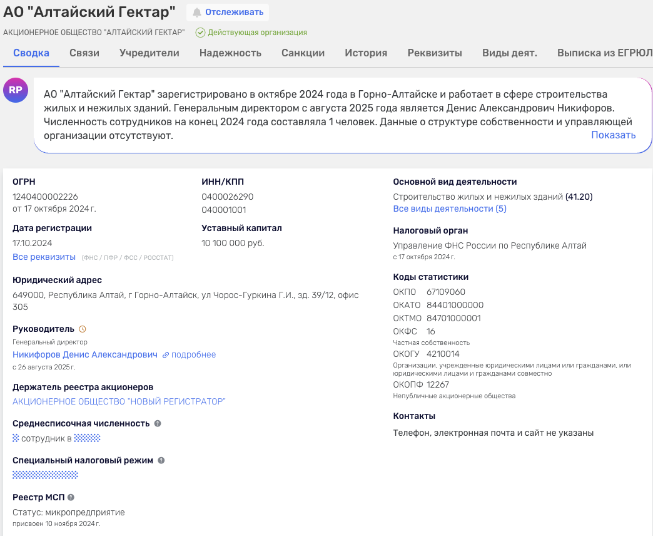Viewport: 653px width, 536px height.
Task: Expand summary text with Показать
Action: 613,135
